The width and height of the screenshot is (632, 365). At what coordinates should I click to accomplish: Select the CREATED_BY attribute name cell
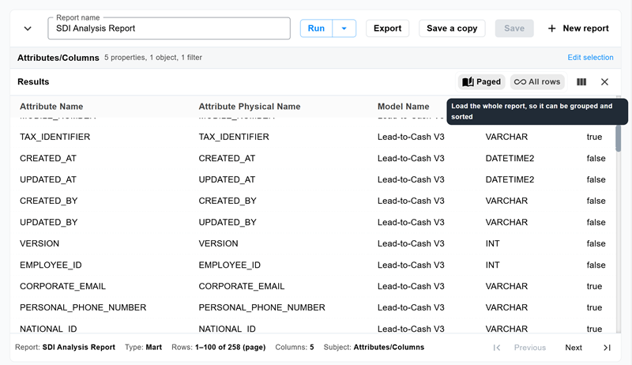49,201
